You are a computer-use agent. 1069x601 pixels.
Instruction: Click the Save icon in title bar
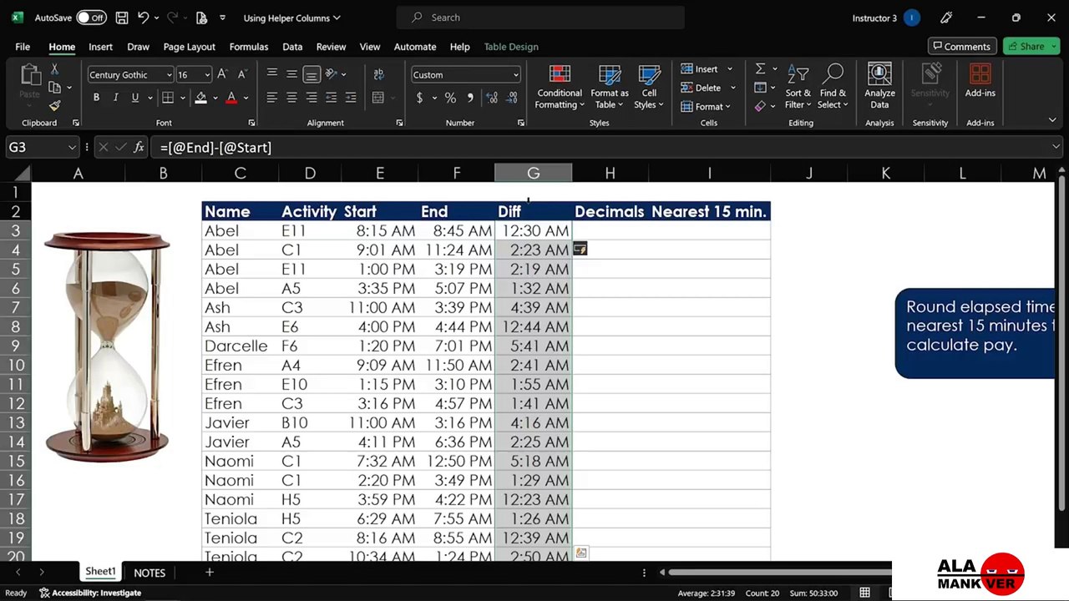click(x=122, y=18)
